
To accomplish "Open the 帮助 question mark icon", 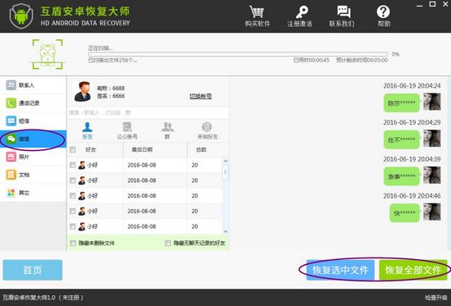I will coord(383,12).
